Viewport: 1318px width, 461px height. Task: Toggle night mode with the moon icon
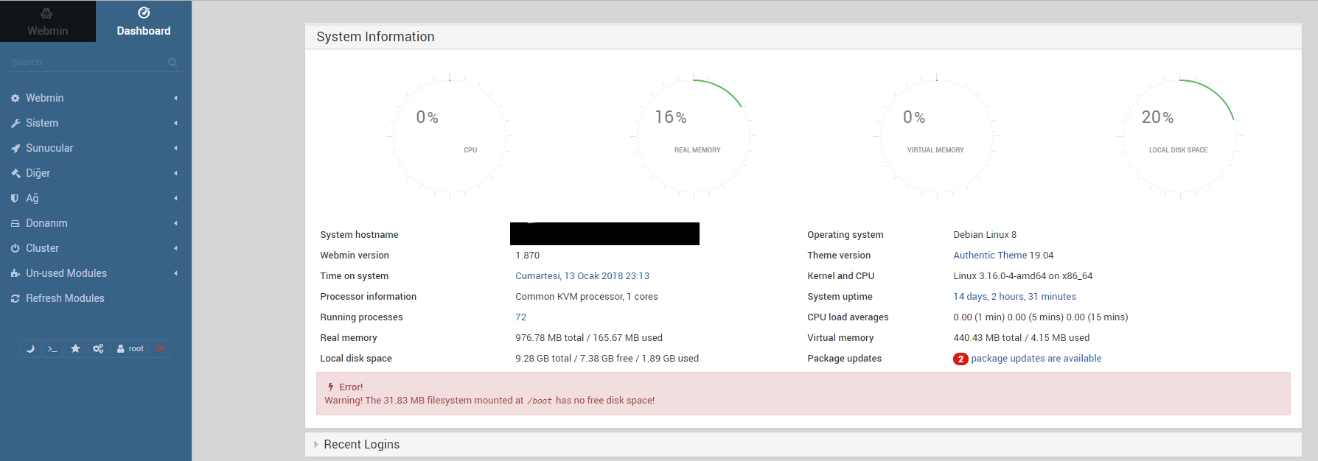(x=30, y=349)
